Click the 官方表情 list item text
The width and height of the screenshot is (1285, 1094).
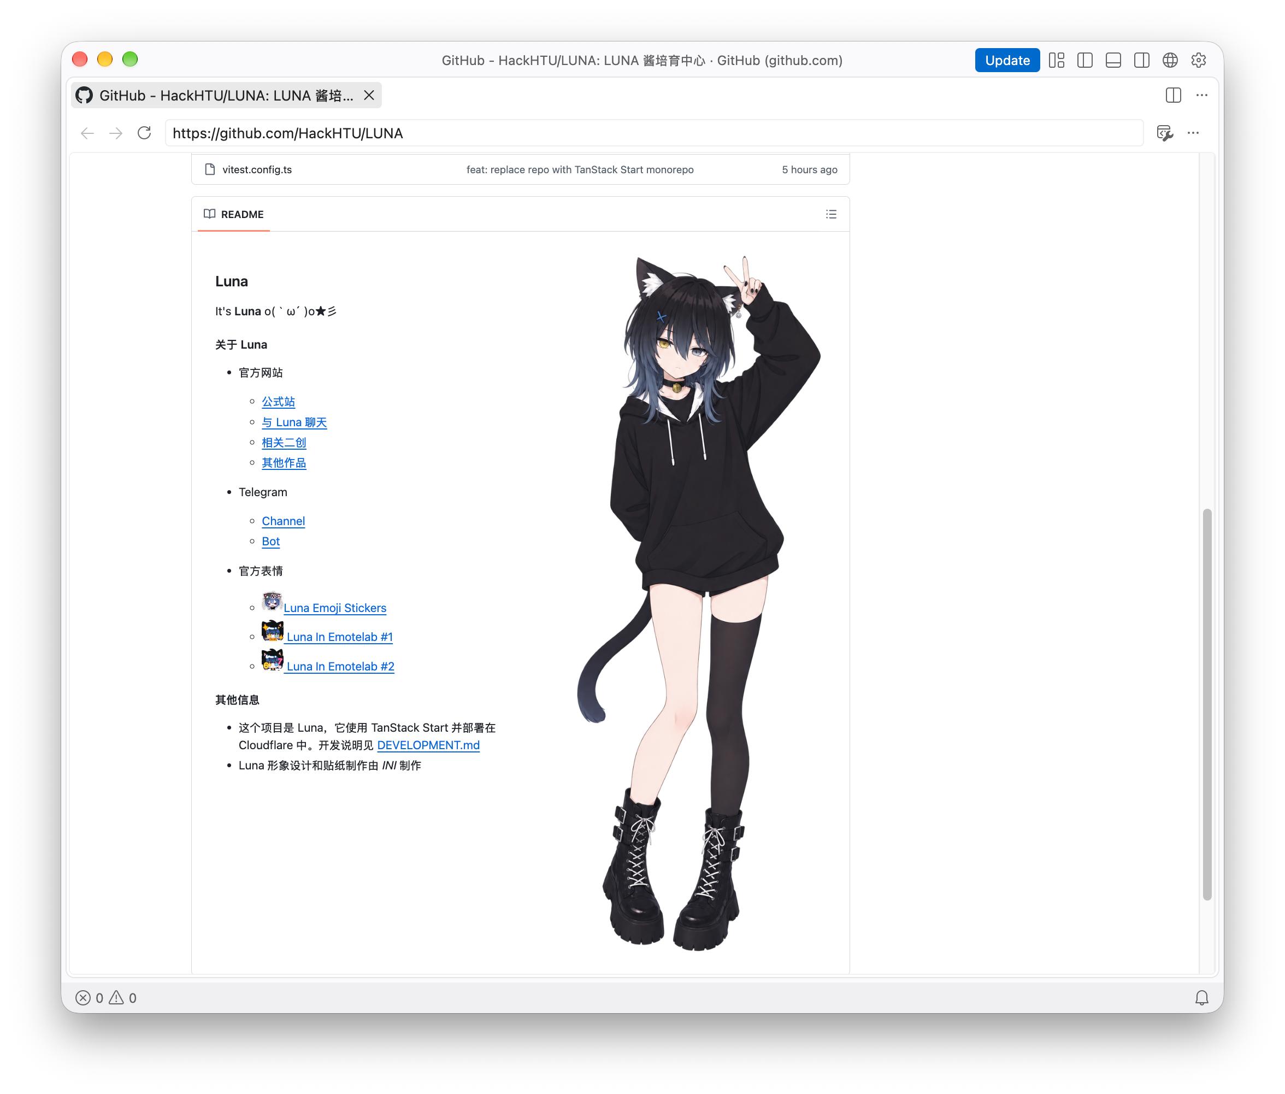click(261, 571)
